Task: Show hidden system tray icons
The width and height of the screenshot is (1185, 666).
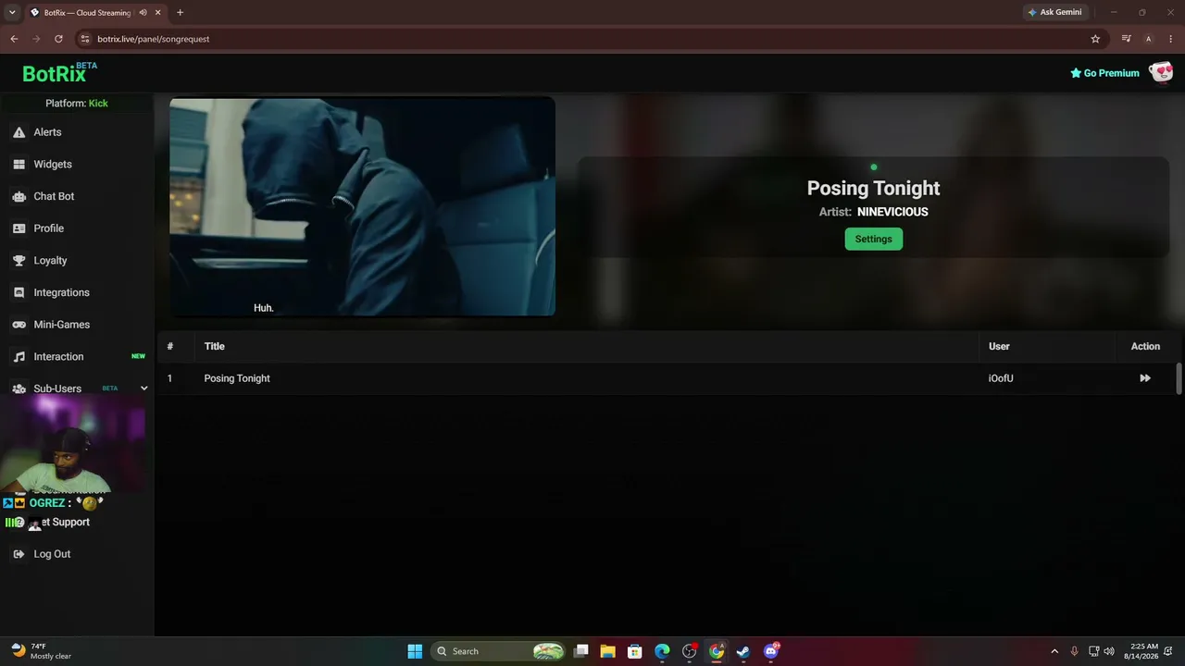Action: click(1054, 651)
